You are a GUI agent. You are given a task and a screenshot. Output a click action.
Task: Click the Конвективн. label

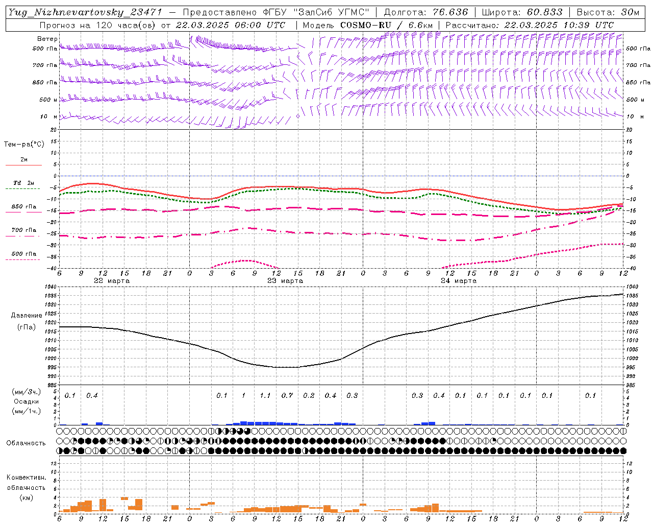coord(26,478)
